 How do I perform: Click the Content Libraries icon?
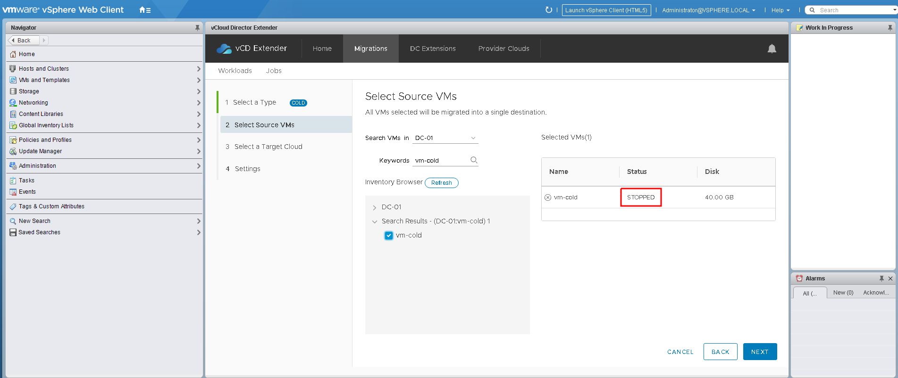tap(13, 114)
